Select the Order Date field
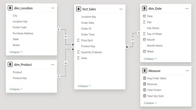The image size is (196, 110). [x=87, y=23]
